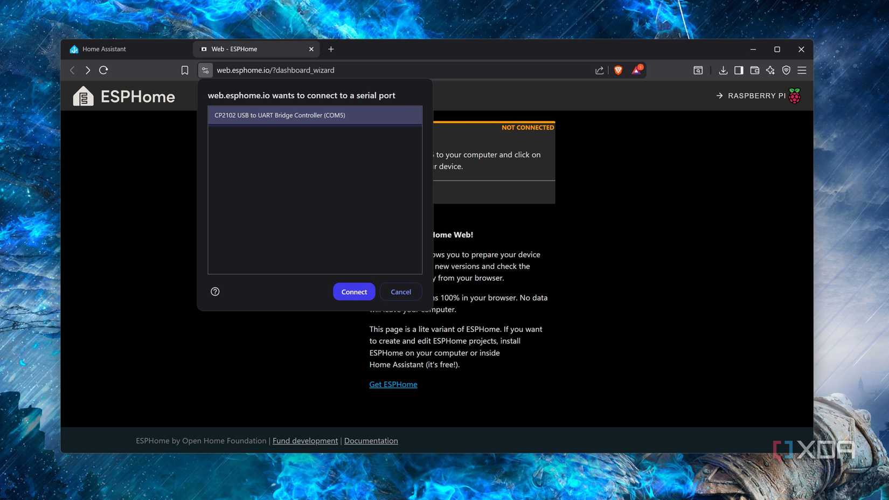Switch to the Home Assistant tab

click(127, 49)
